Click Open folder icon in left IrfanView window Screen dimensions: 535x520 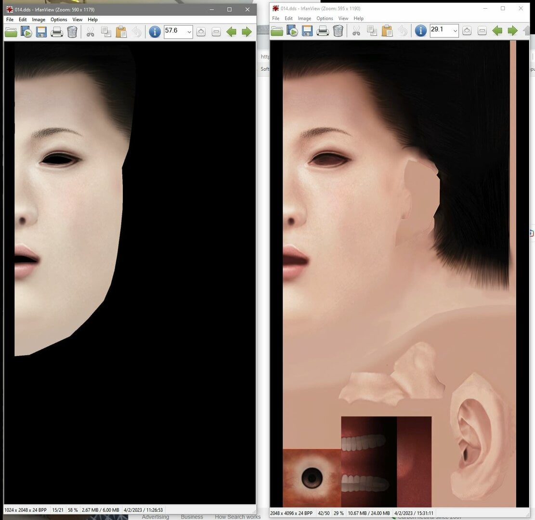point(11,32)
